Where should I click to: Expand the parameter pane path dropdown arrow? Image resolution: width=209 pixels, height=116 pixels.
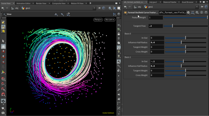(197, 7)
